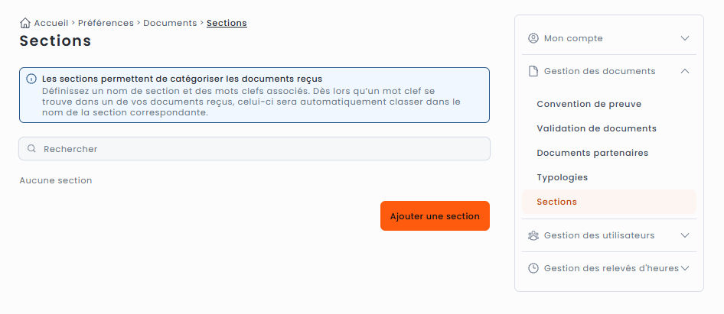Expand the Mon compte chevron

(685, 38)
